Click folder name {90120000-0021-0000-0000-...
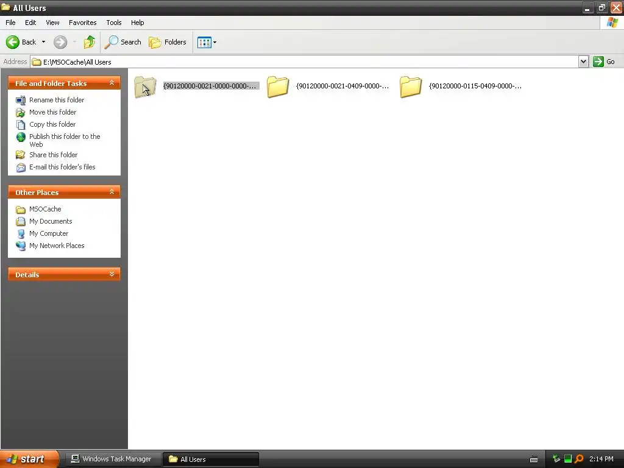The height and width of the screenshot is (468, 624). [x=211, y=86]
